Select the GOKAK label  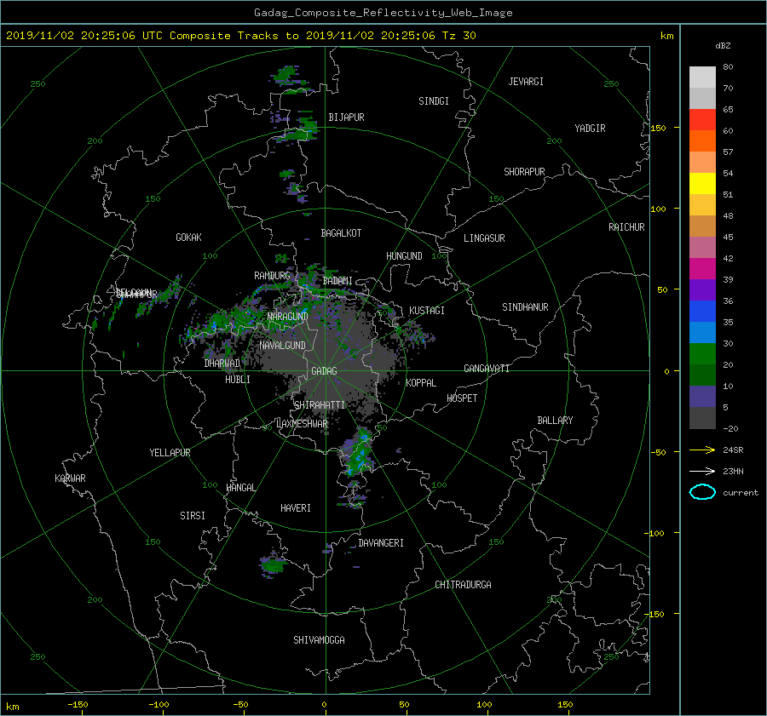click(x=188, y=238)
